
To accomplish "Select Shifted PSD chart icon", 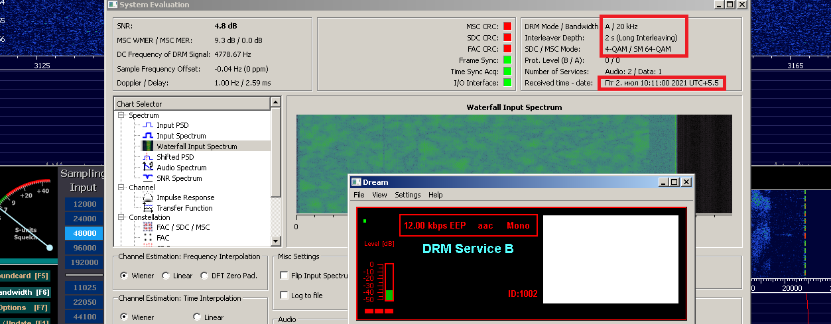I will pos(148,157).
